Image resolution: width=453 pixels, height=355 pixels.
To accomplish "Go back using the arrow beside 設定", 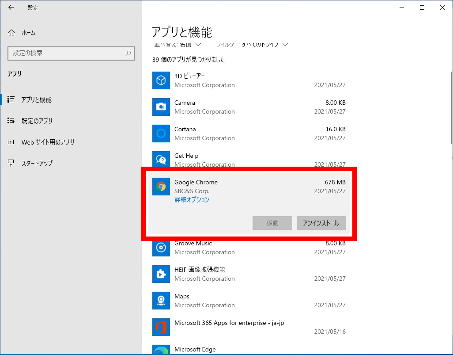I will pyautogui.click(x=11, y=8).
